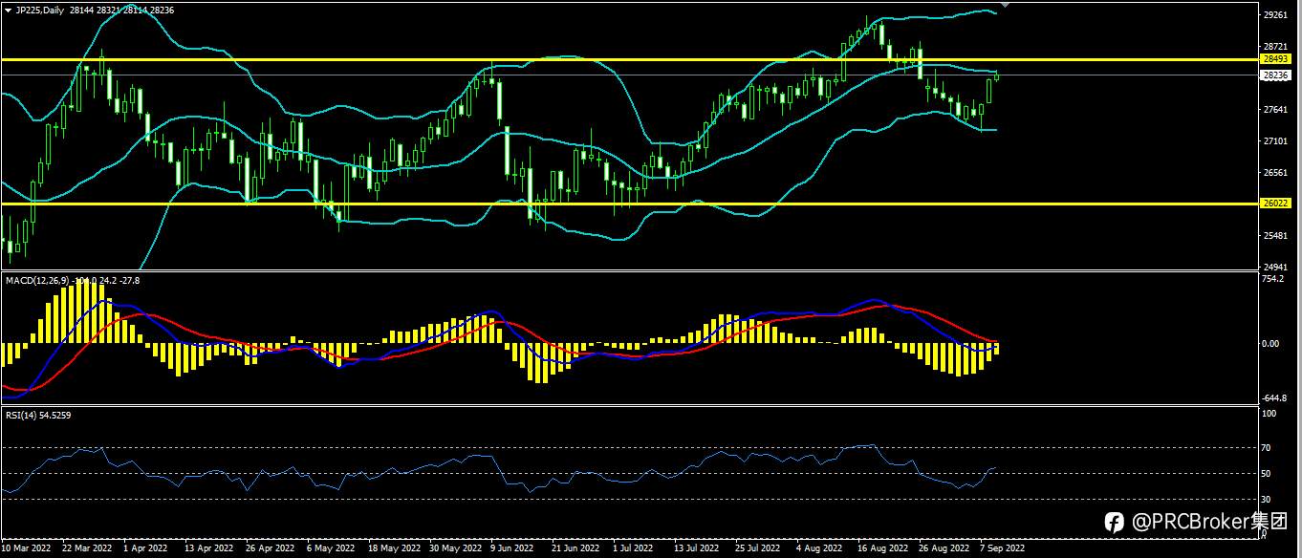Click the RSI scale value 30
The image size is (1302, 558).
point(1268,500)
